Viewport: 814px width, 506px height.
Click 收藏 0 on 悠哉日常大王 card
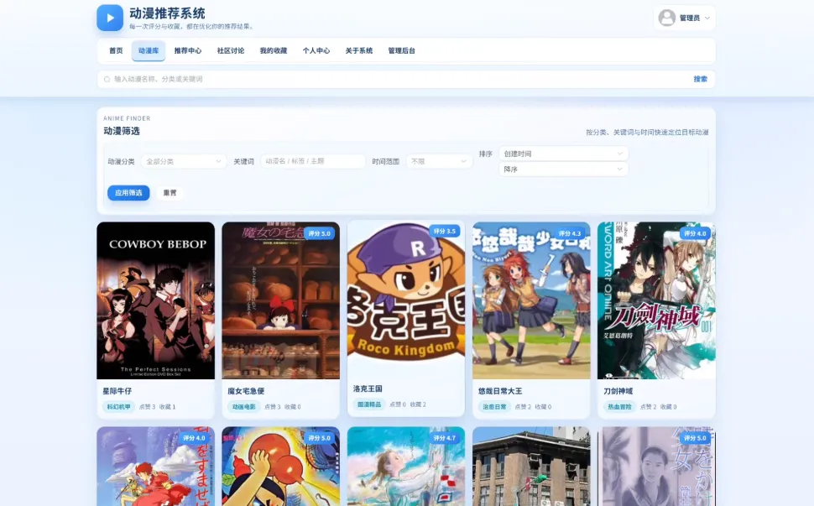[x=543, y=407]
